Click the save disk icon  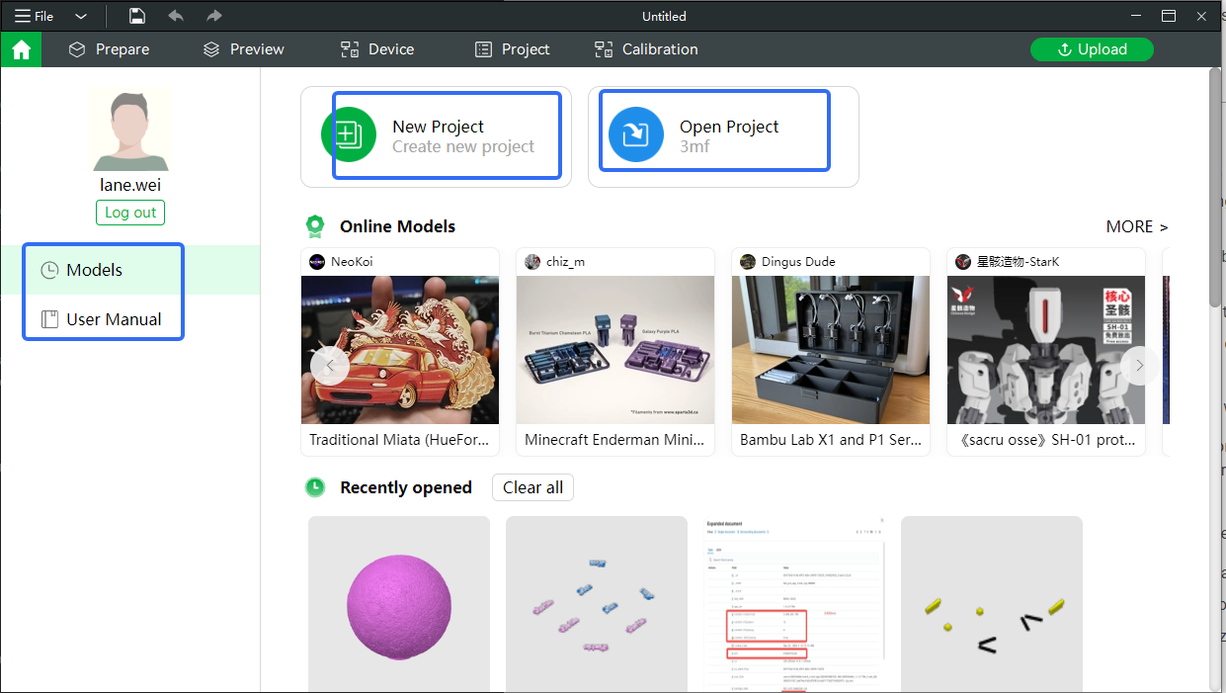pos(137,16)
